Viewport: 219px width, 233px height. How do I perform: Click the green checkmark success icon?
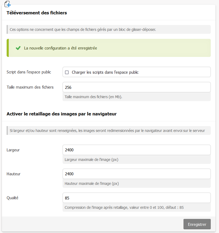(18, 48)
